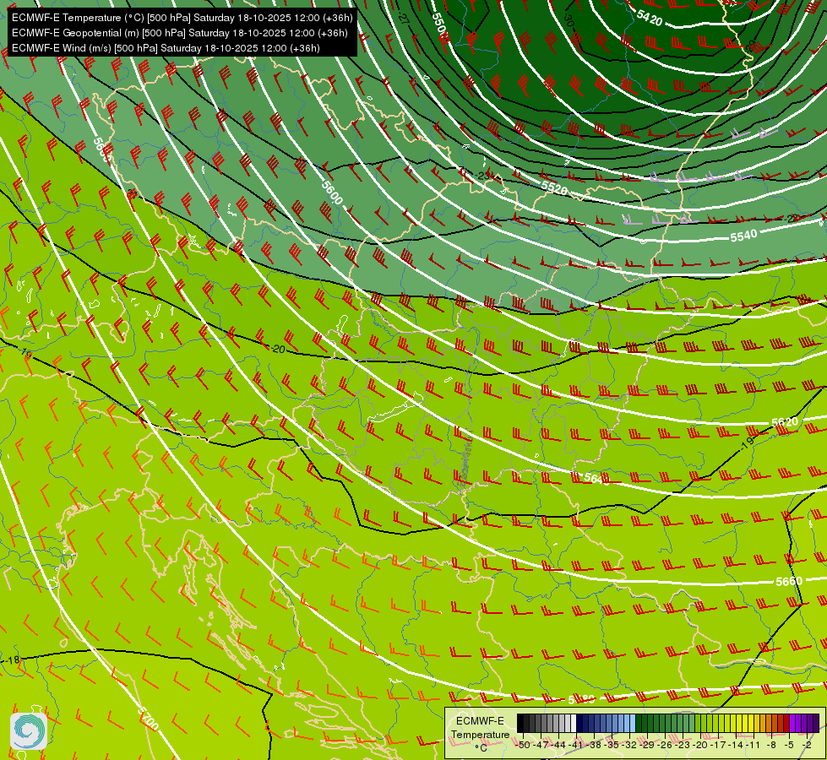Click the -50 tick label in the legend

523,746
